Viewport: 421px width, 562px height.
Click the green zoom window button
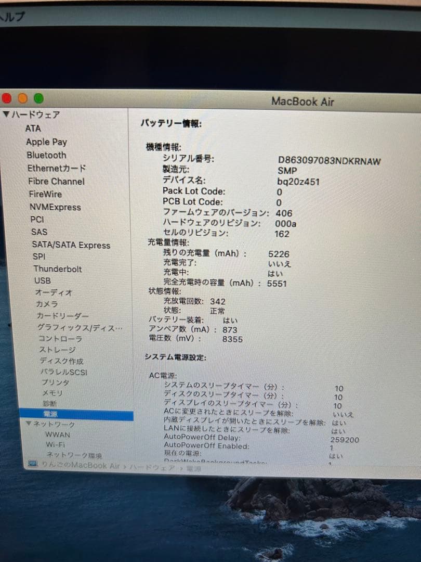click(38, 98)
